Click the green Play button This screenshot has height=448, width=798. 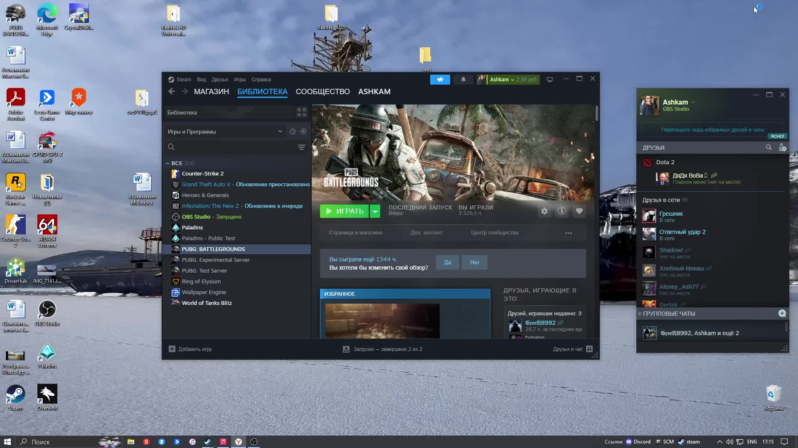click(x=344, y=211)
